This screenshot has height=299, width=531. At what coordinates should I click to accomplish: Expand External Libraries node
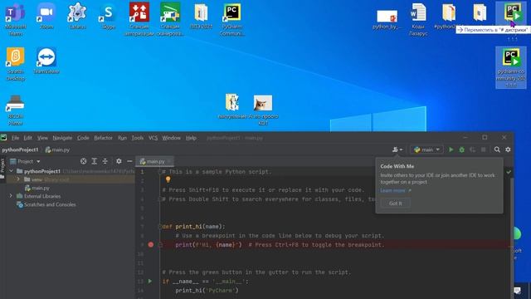[x=11, y=196]
